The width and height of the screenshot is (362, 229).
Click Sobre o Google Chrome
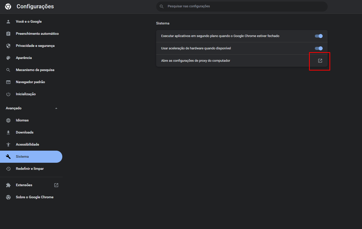(x=35, y=197)
